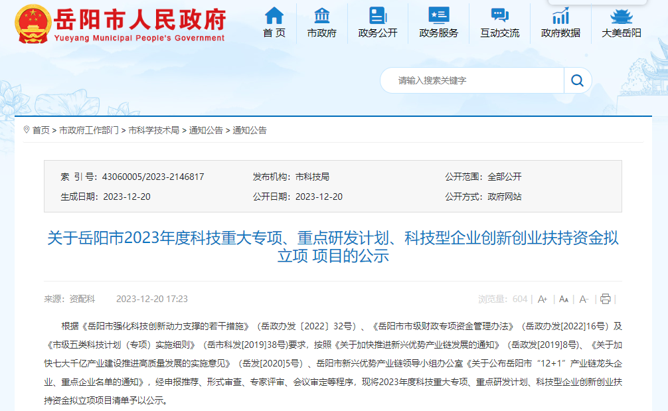The height and width of the screenshot is (411, 668).
Task: Click the last 通知公告 breadcrumb item
Action: (x=250, y=130)
